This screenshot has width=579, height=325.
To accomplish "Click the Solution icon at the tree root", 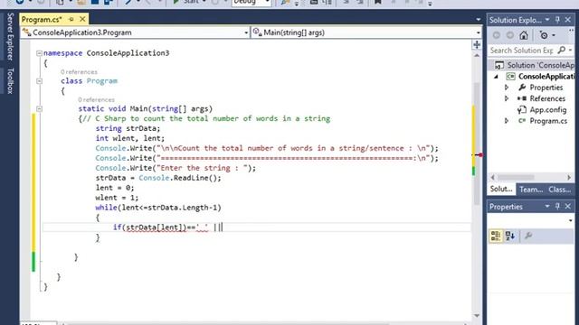I will point(499,65).
